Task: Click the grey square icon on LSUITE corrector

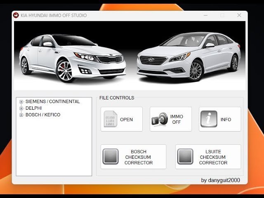Action: (185, 157)
